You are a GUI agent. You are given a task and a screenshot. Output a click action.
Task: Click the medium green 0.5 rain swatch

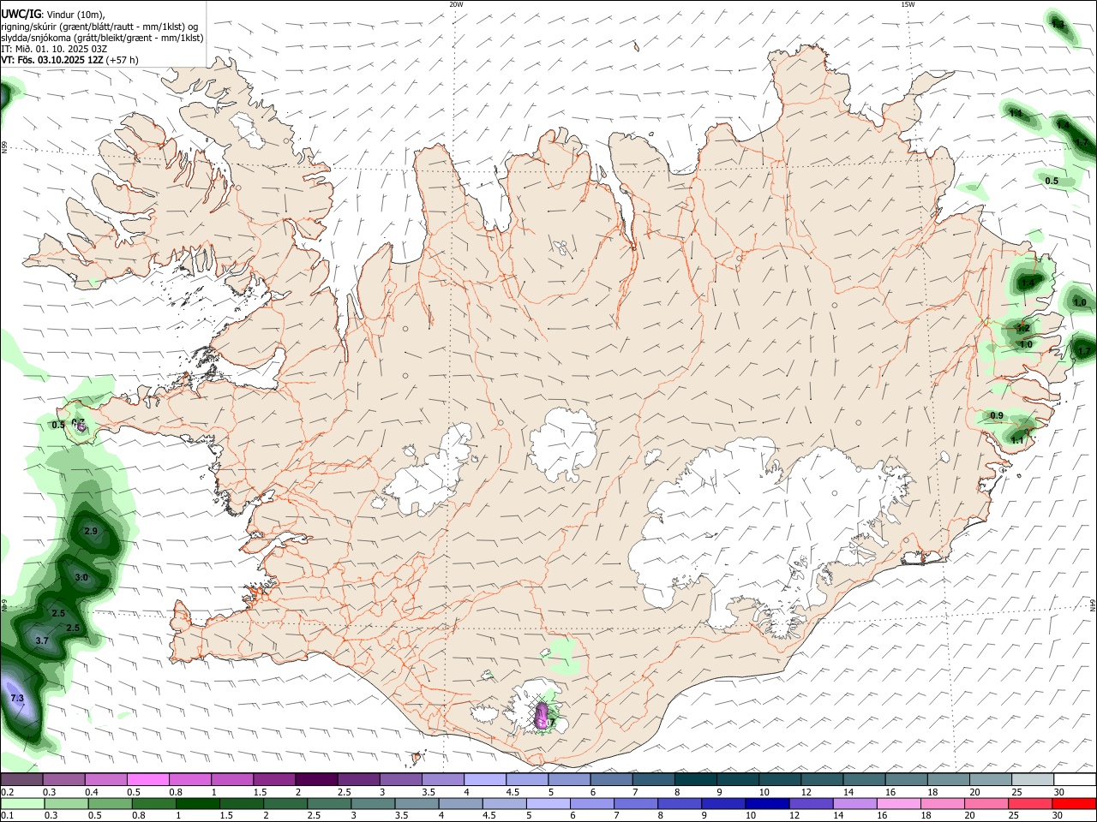pyautogui.click(x=110, y=803)
